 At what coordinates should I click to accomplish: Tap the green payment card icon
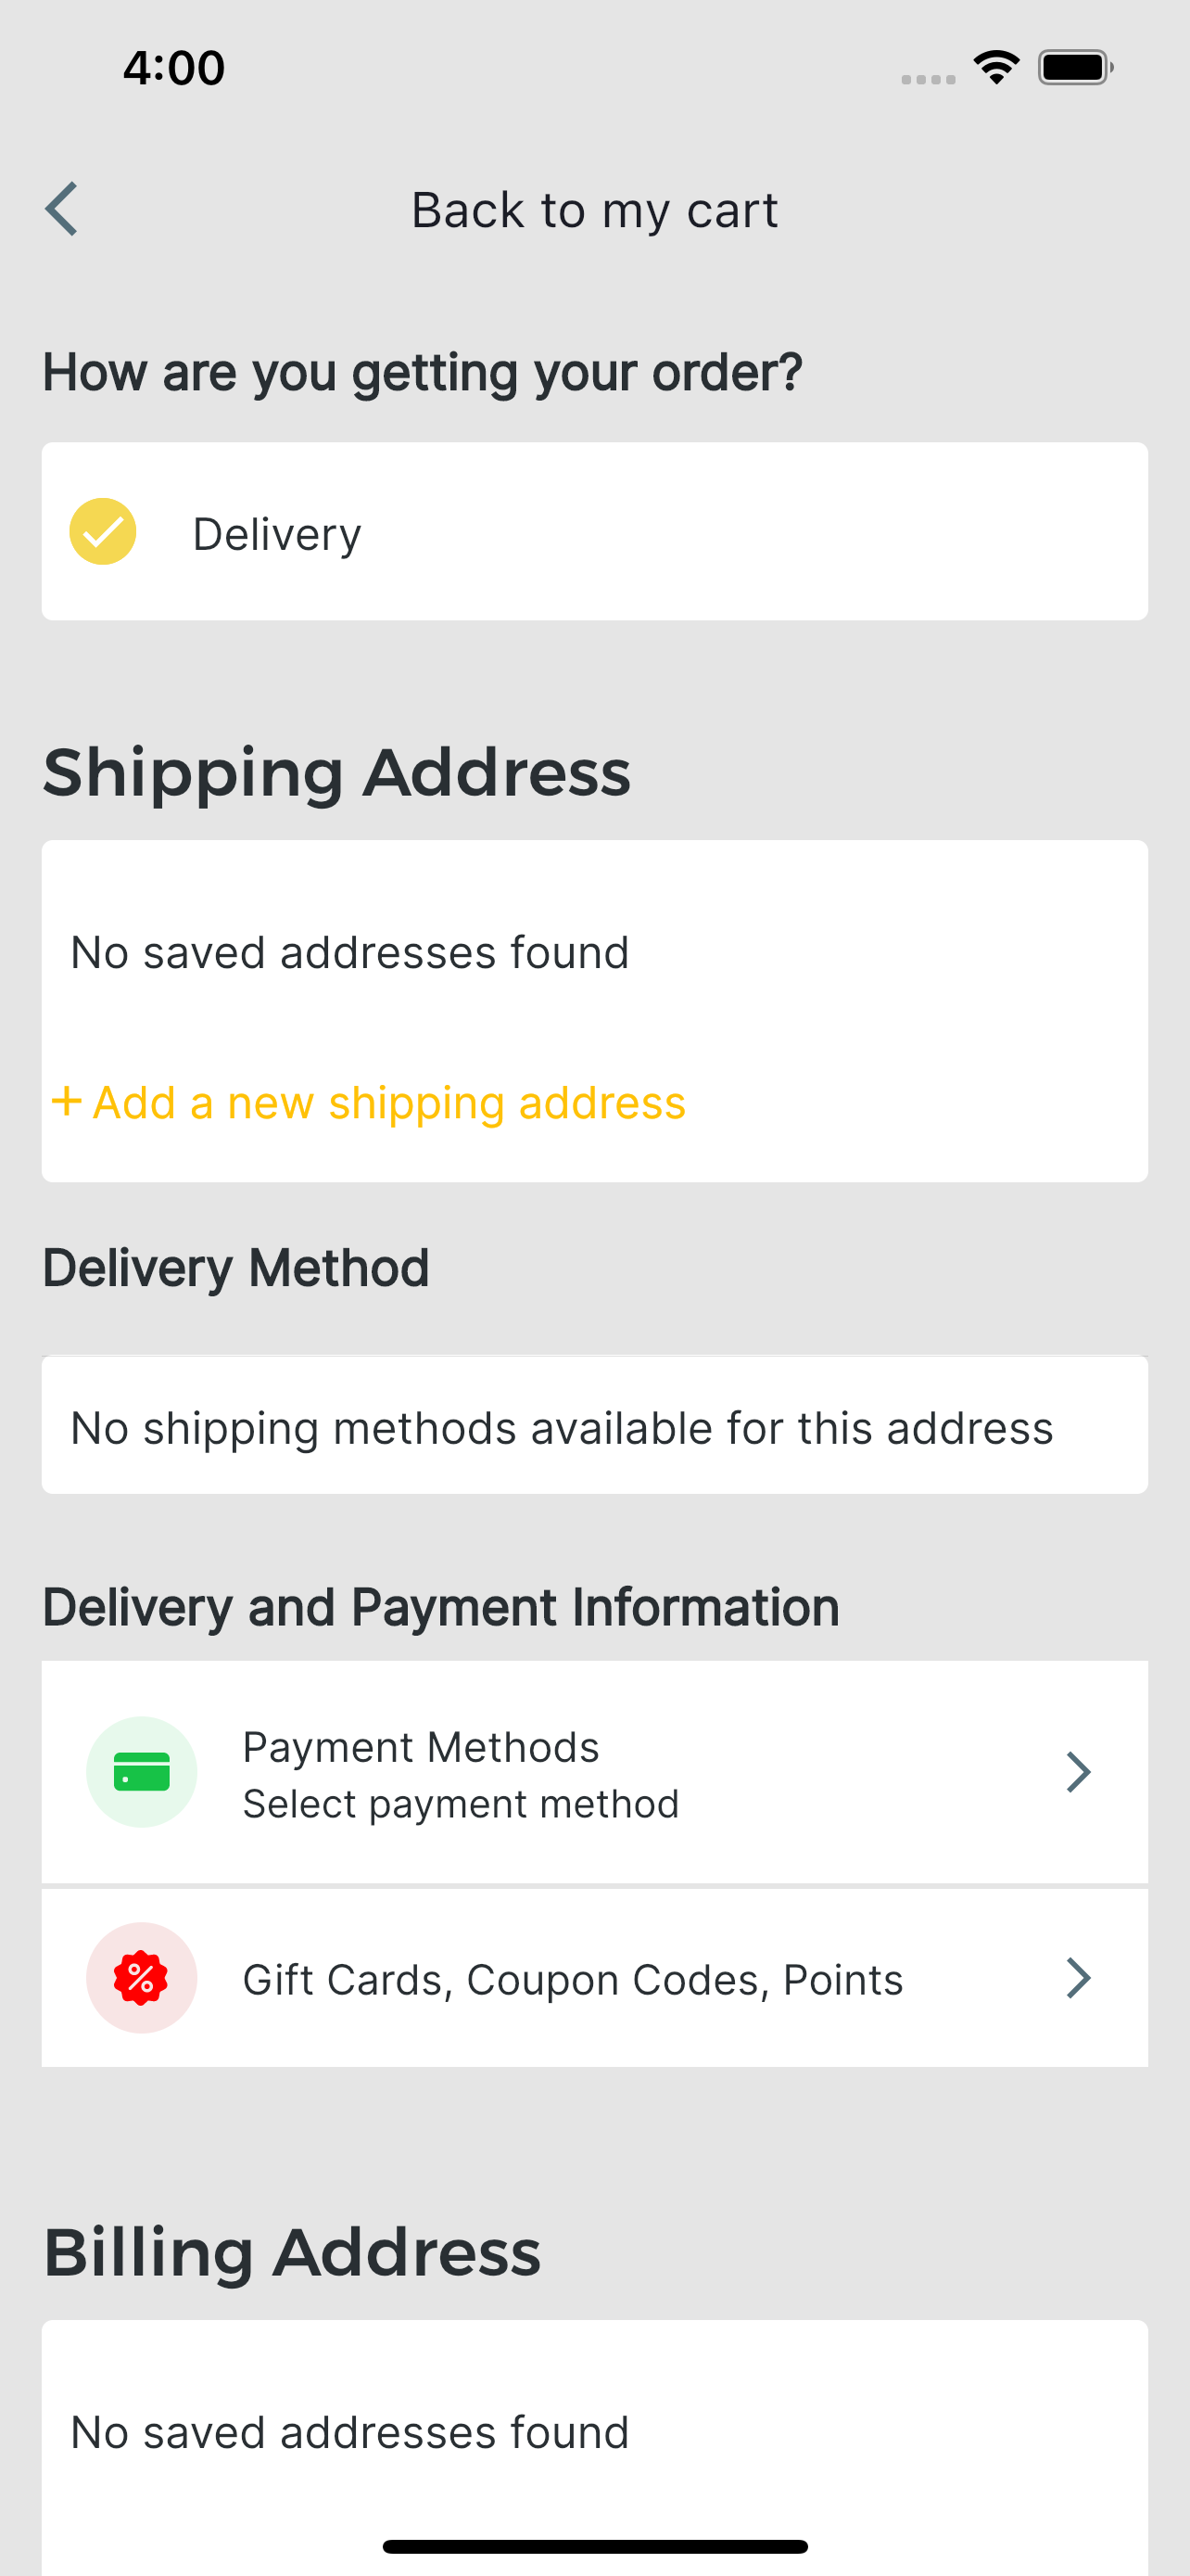(x=141, y=1771)
